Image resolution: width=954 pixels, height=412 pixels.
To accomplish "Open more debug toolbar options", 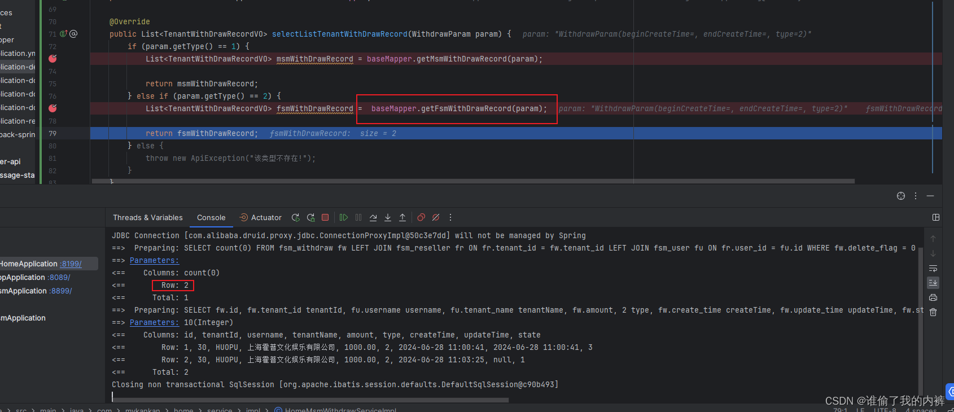I will click(450, 217).
